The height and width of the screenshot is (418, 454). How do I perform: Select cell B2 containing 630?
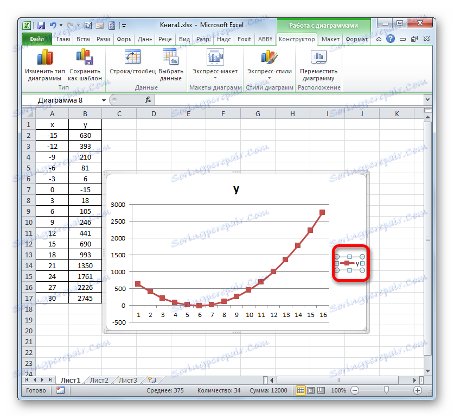(85, 135)
